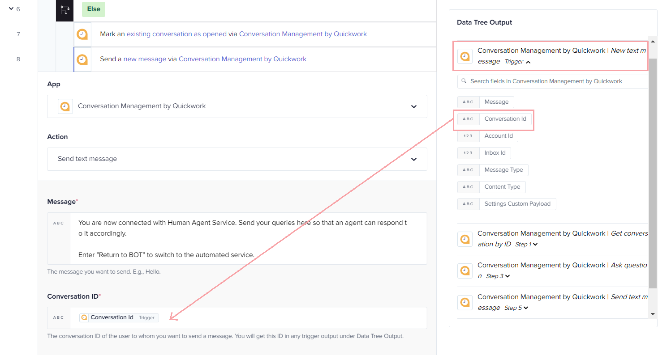The image size is (671, 355).
Task: Expand Ask question Step 3 output
Action: 508,276
